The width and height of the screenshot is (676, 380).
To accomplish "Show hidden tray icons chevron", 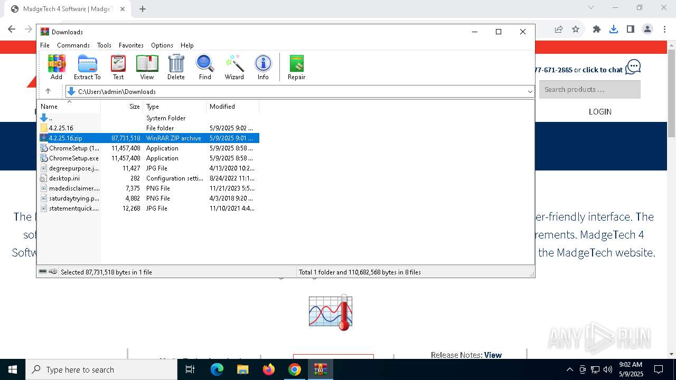I will pos(569,369).
